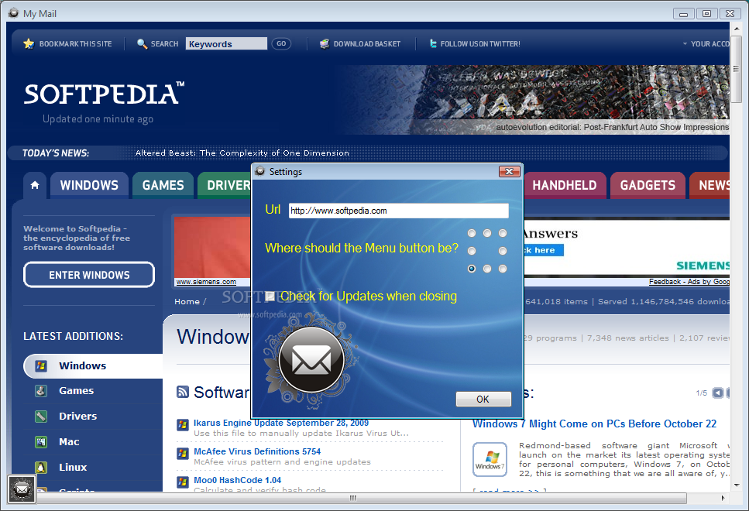Click Feedback - Ads by Google link
This screenshot has height=511, width=749.
click(689, 282)
